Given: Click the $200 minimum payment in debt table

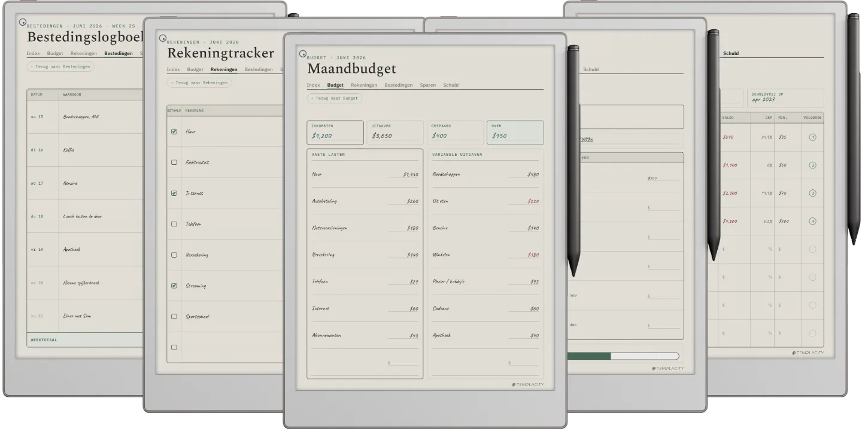Looking at the screenshot, I should [x=784, y=221].
